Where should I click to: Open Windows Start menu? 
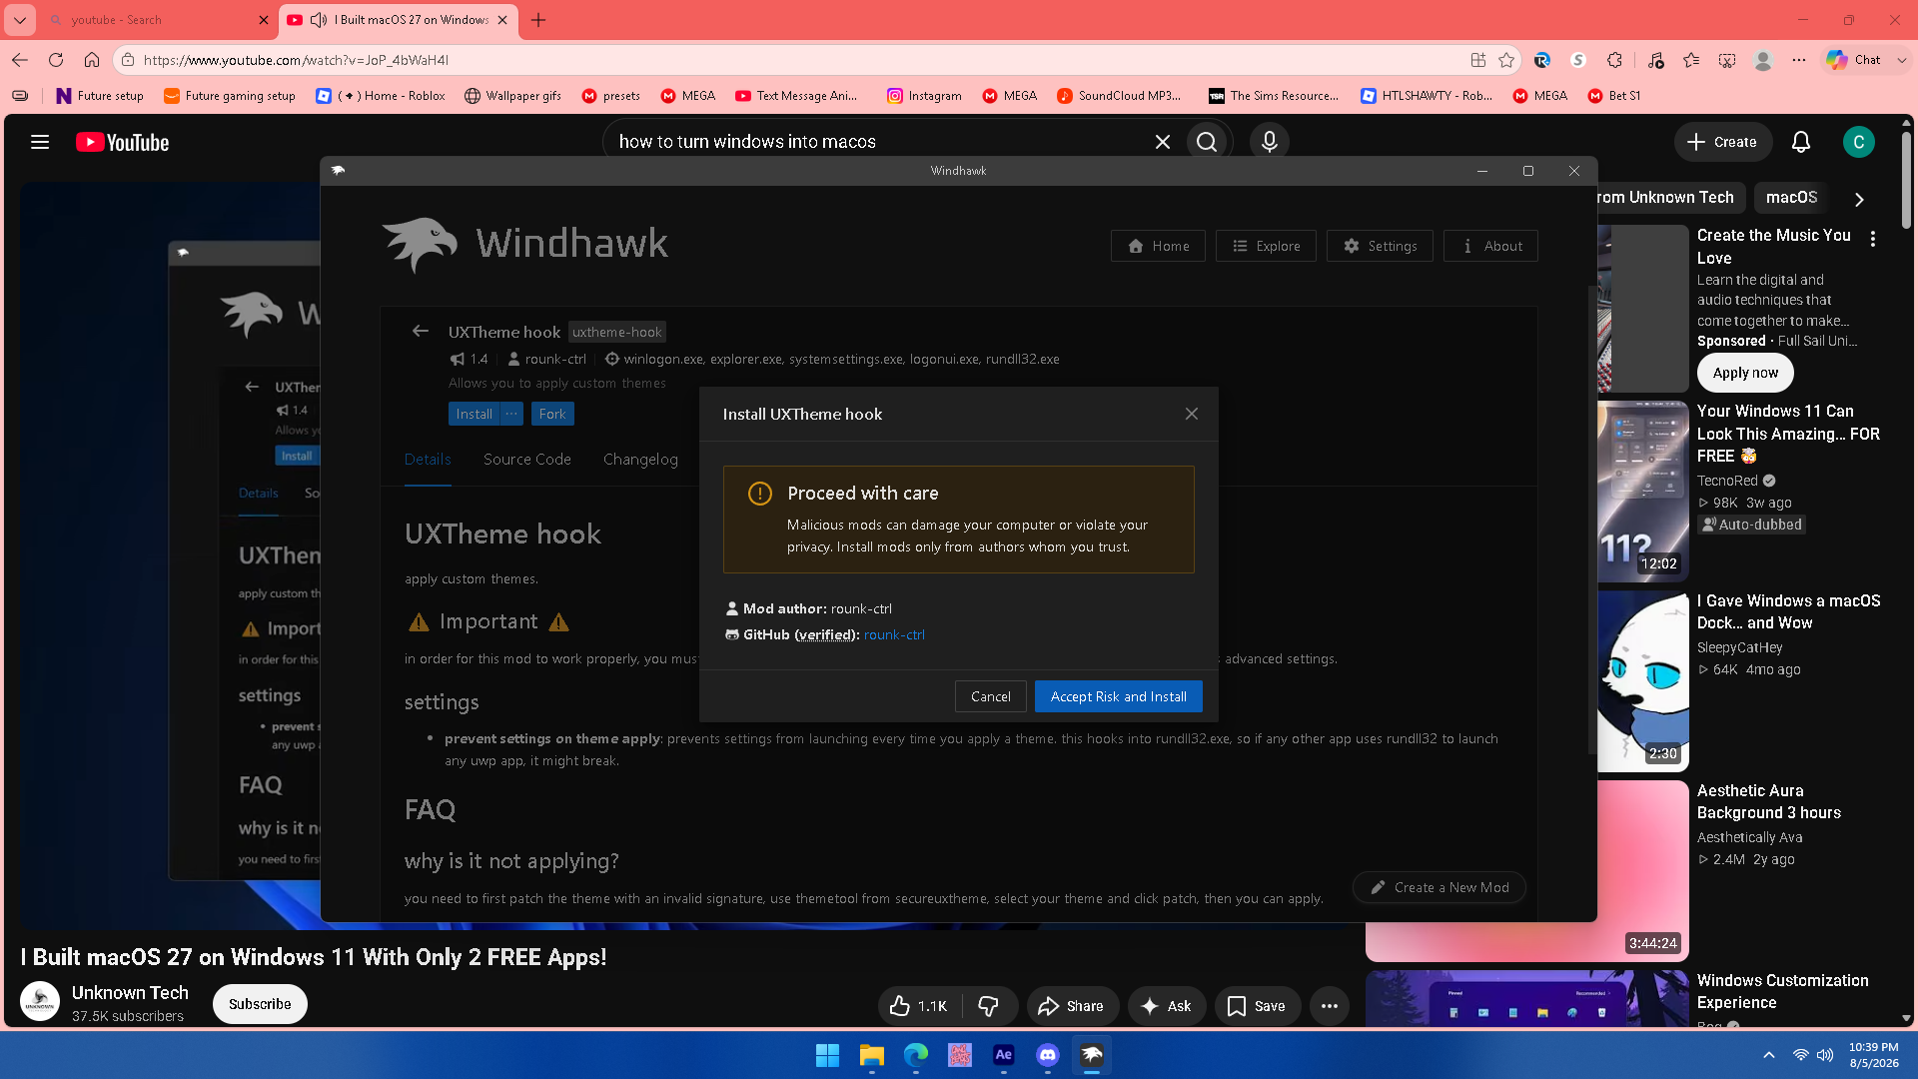[828, 1055]
